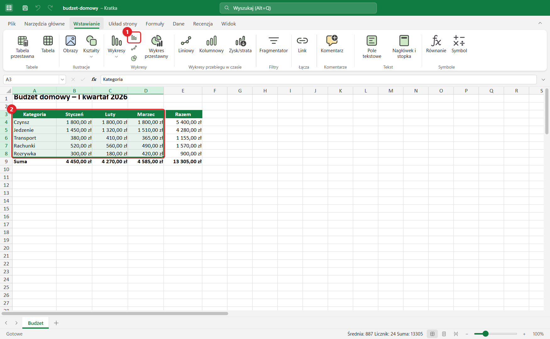Insert a Kolumnowy sparkline

click(x=212, y=44)
